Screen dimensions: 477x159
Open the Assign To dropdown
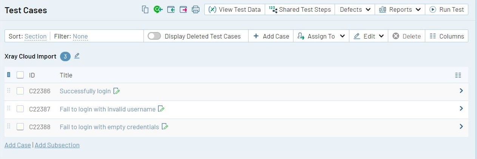point(321,36)
